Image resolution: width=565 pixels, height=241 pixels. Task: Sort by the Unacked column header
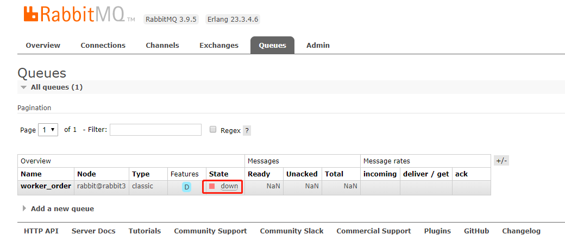[302, 174]
